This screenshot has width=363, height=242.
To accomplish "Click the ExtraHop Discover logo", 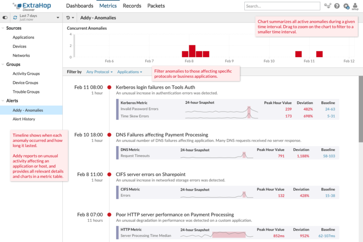I will (32, 6).
